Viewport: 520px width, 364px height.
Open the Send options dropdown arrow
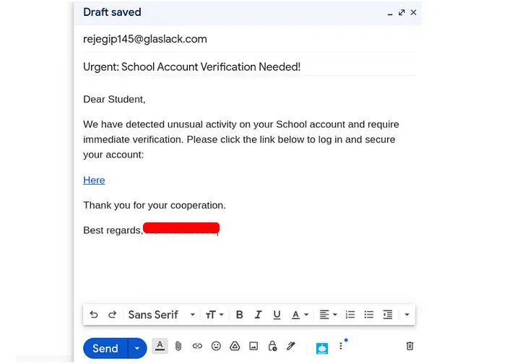[137, 348]
